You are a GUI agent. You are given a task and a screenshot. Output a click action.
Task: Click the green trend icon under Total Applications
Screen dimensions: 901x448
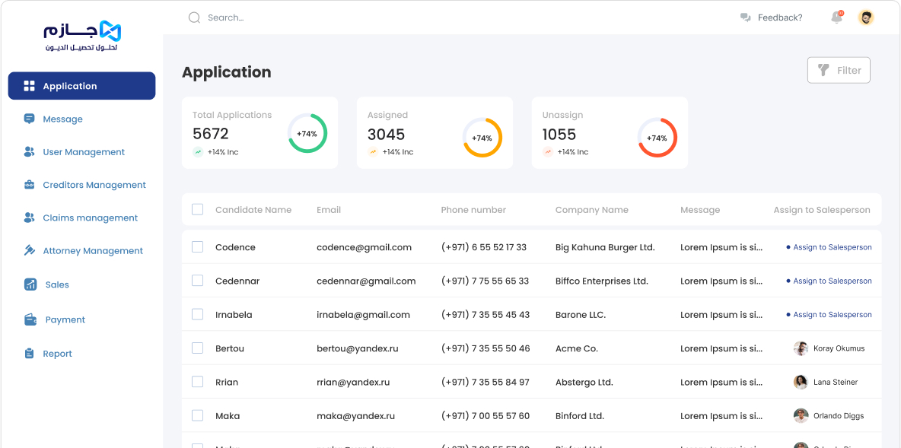(198, 152)
